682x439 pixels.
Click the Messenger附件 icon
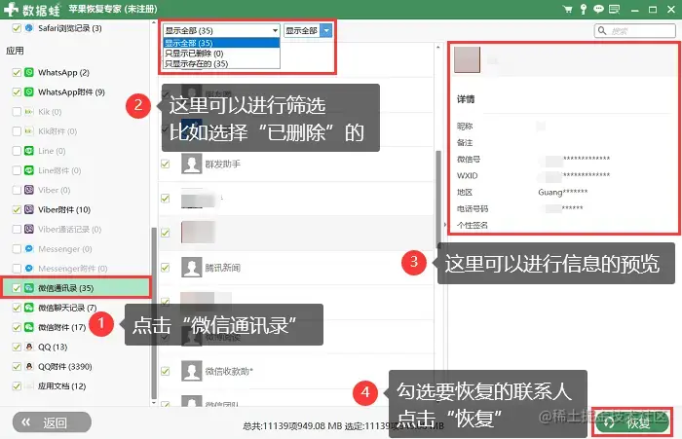point(29,269)
